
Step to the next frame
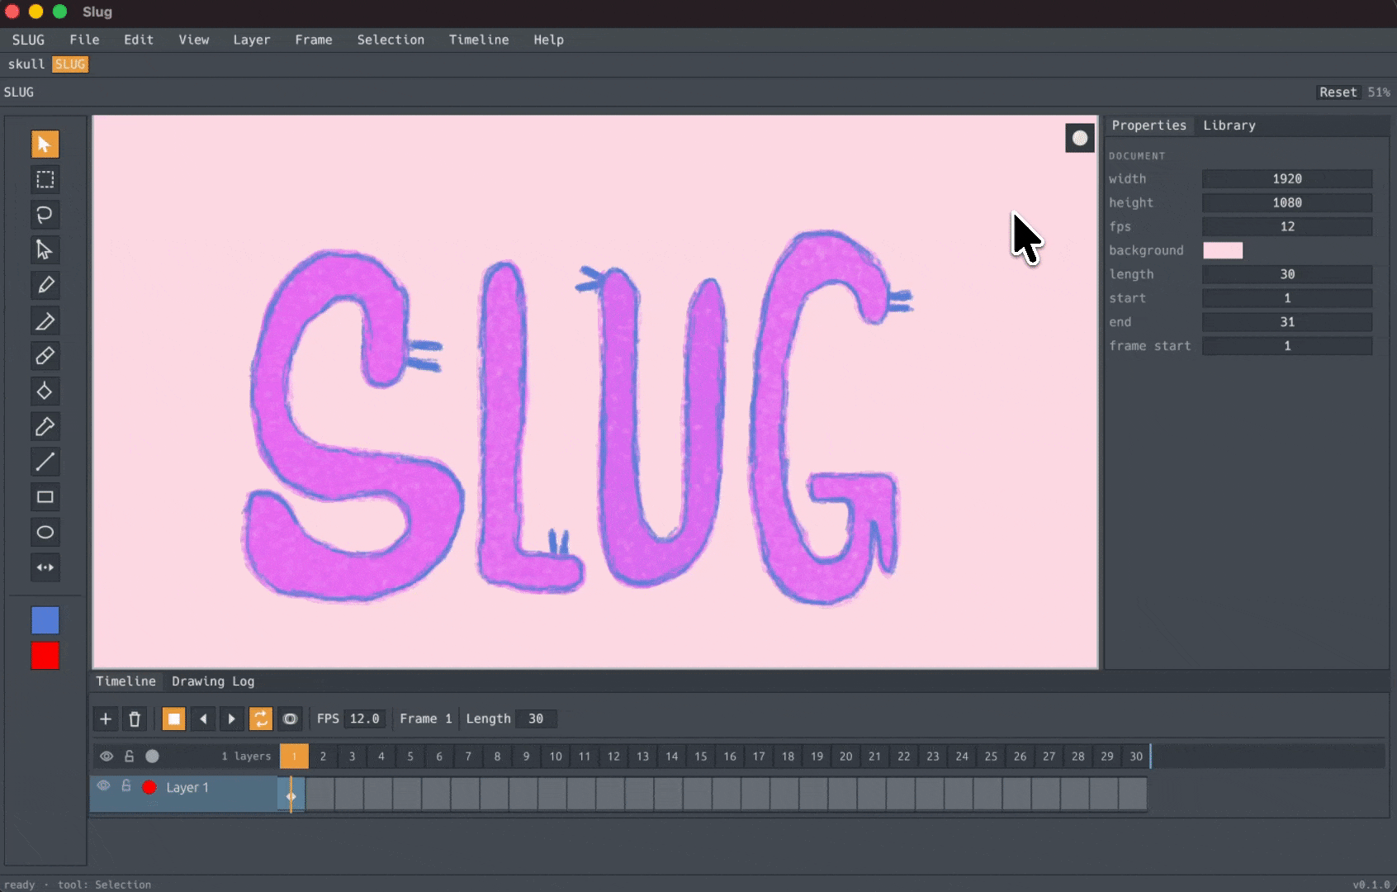pos(231,719)
